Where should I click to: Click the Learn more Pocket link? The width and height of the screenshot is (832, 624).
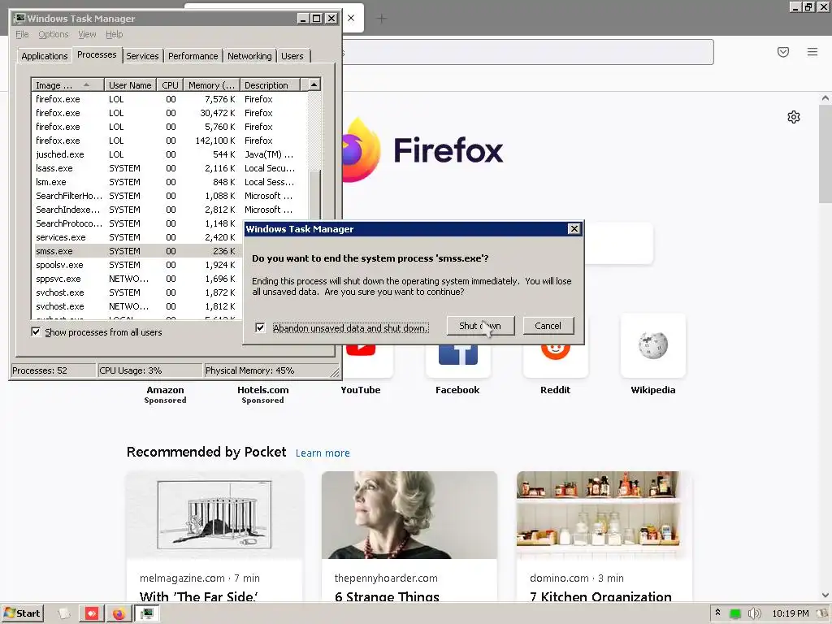(x=323, y=453)
